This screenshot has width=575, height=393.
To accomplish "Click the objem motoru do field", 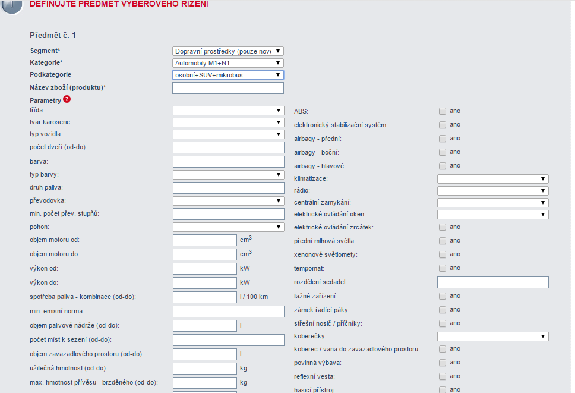I will (x=204, y=254).
